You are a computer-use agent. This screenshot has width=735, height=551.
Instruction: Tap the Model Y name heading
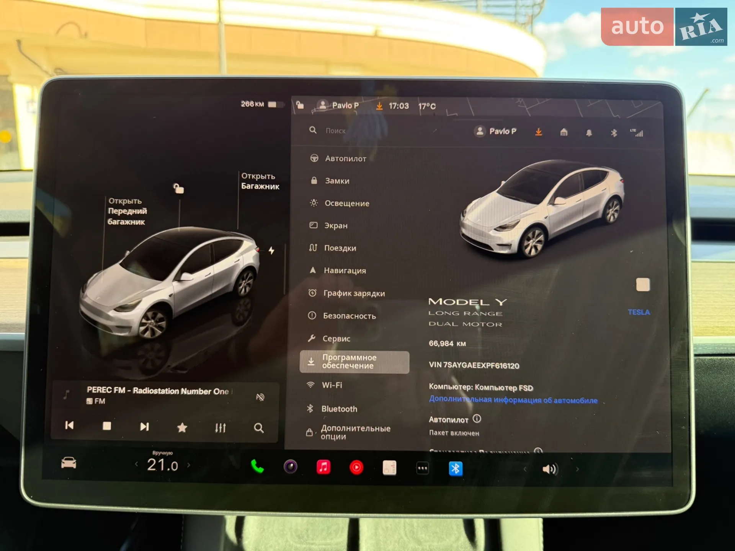[467, 302]
